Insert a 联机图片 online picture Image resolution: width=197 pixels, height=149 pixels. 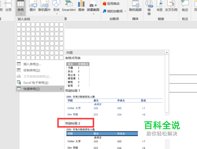coord(45,6)
